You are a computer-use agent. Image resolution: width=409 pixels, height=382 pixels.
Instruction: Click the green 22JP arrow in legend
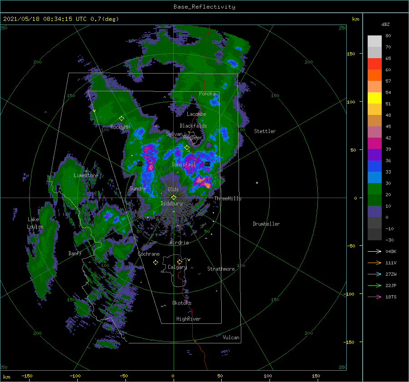coord(374,286)
